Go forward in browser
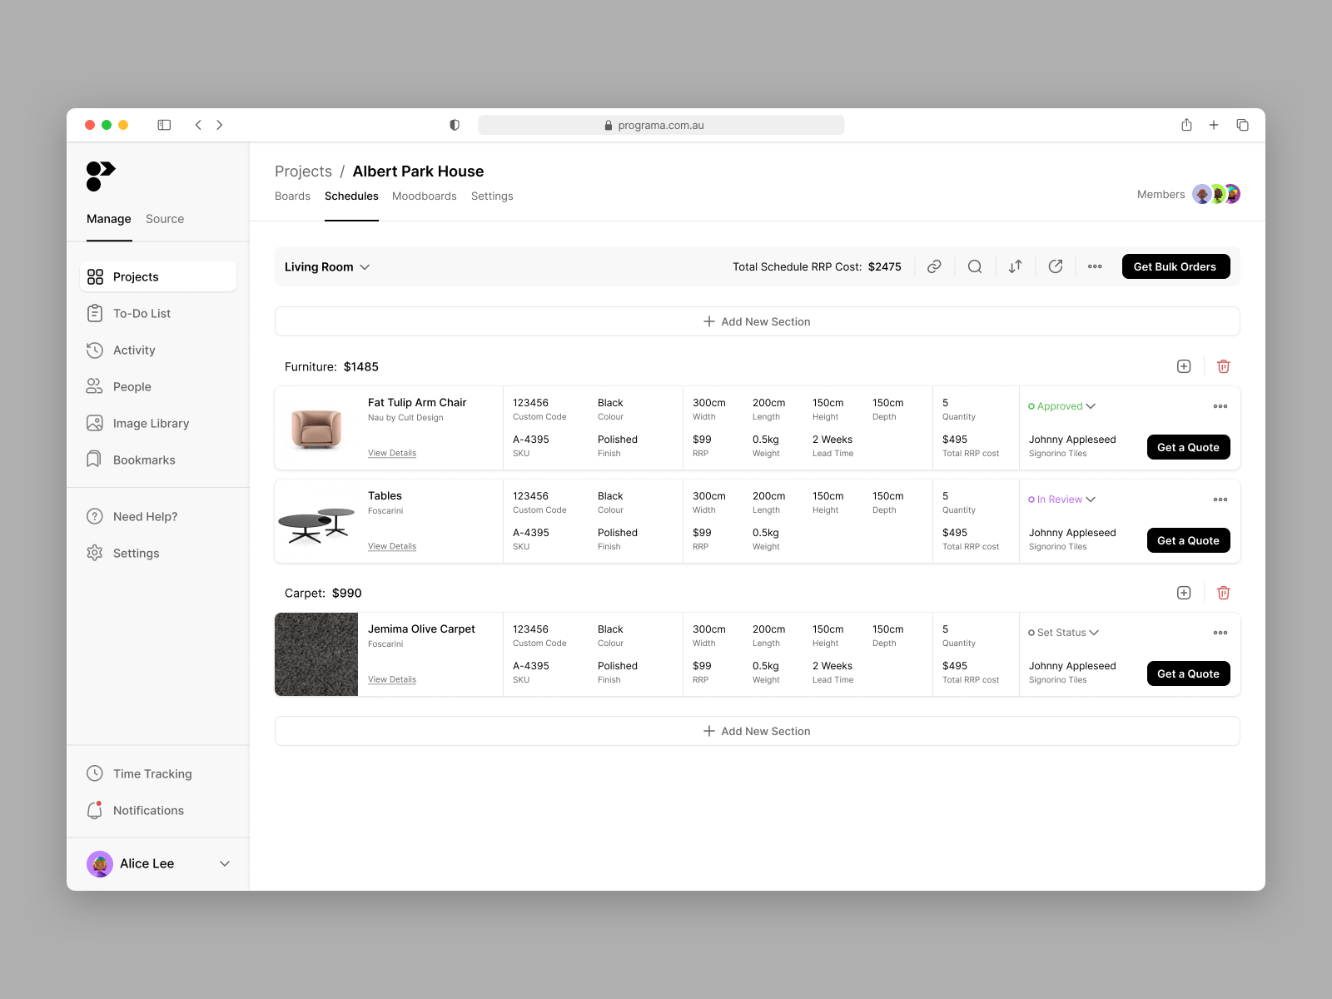 tap(220, 125)
